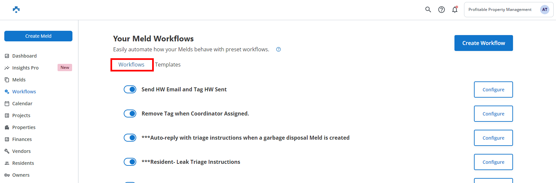Toggle off Remove Tag when Coordinator Assigned
The height and width of the screenshot is (183, 556).
130,114
